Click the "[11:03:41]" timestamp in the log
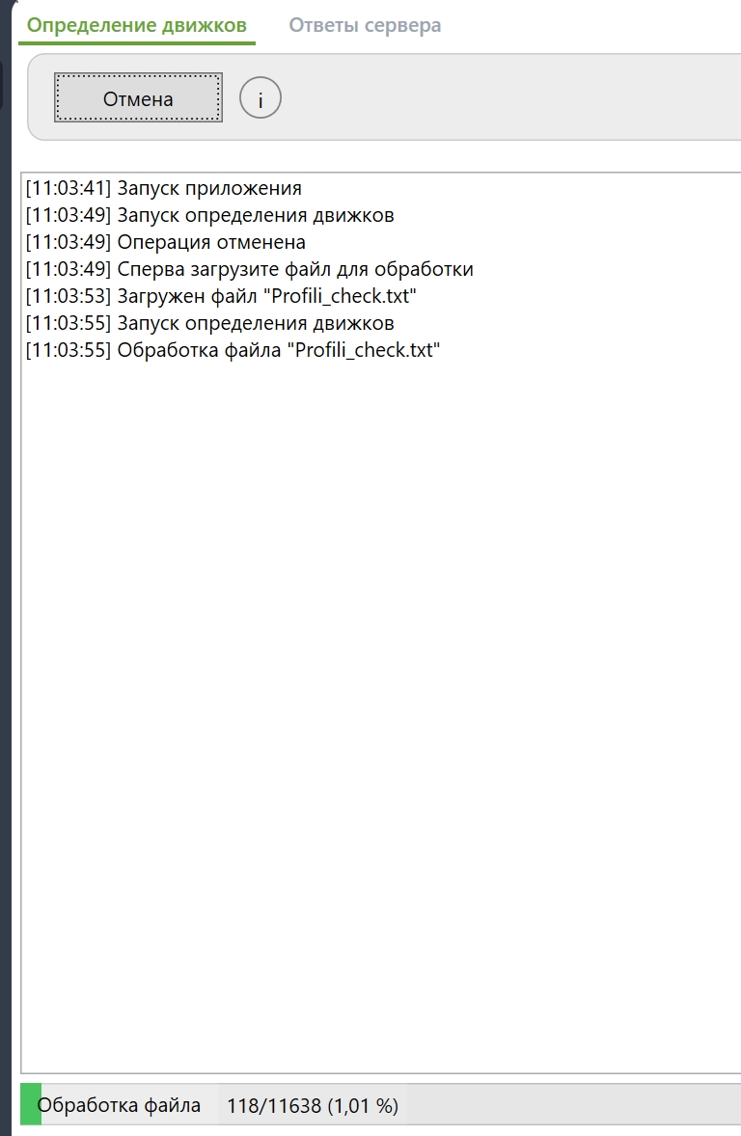This screenshot has width=741, height=1136. tap(69, 188)
